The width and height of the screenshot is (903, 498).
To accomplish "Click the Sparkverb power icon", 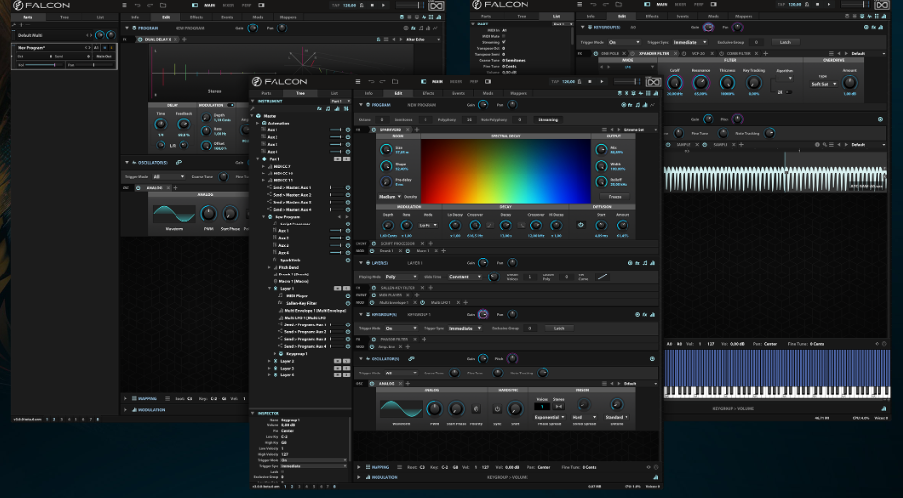I will coord(376,128).
